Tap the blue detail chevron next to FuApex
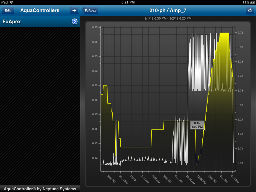 (74, 21)
